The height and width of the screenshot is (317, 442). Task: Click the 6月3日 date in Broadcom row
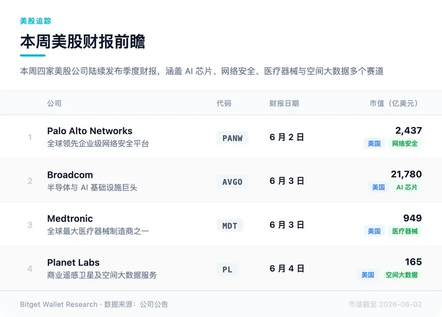(x=287, y=181)
